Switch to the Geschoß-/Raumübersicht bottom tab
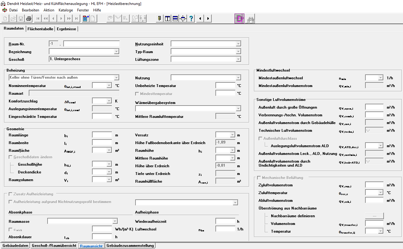The image size is (403, 249). coord(54,246)
